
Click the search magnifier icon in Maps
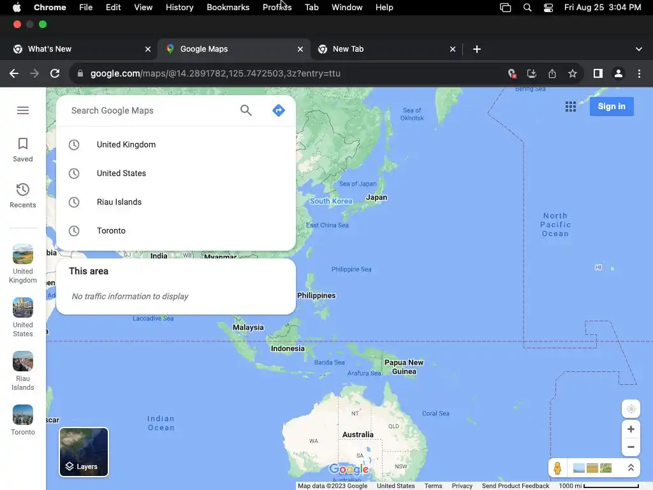[246, 110]
